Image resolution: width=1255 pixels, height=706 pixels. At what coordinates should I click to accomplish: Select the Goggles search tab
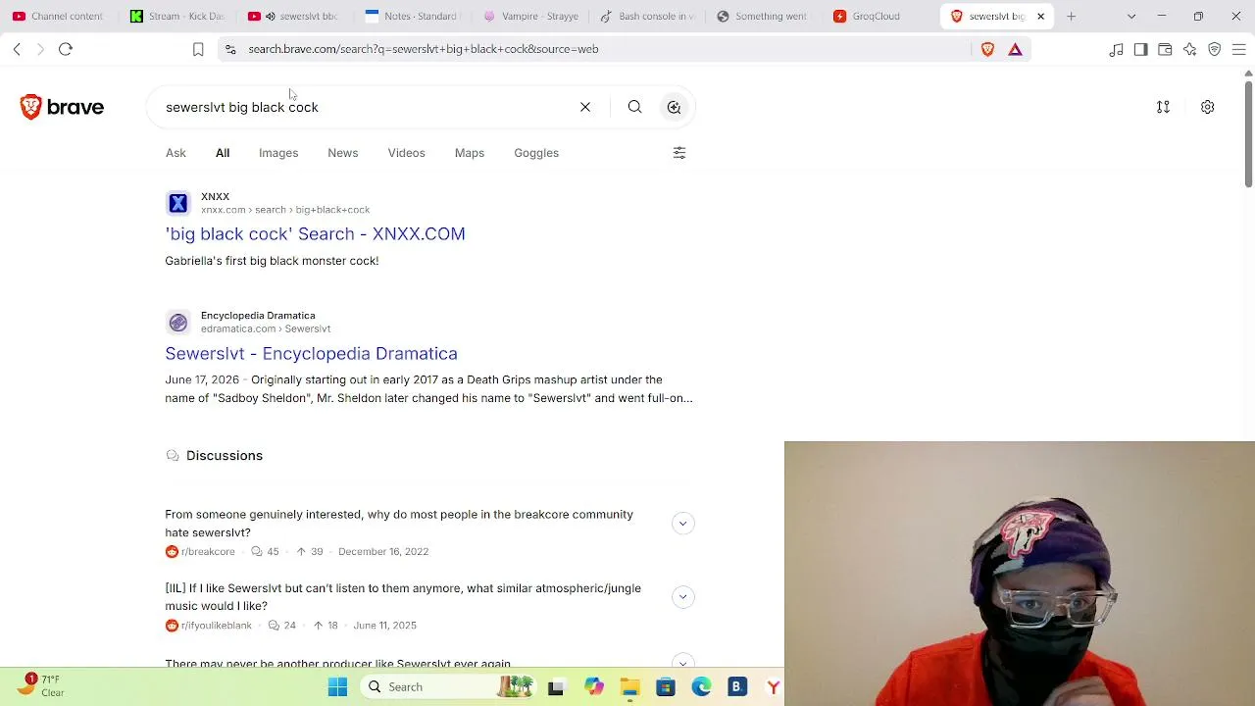click(536, 153)
